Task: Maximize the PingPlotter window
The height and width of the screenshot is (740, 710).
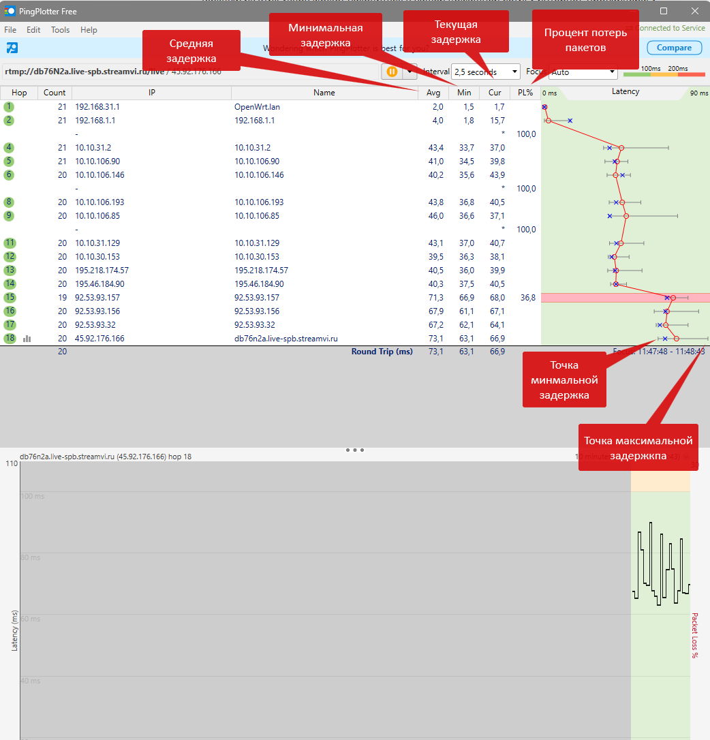Action: pos(663,11)
